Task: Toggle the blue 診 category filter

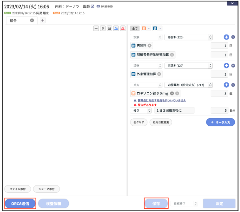Action: (155, 28)
